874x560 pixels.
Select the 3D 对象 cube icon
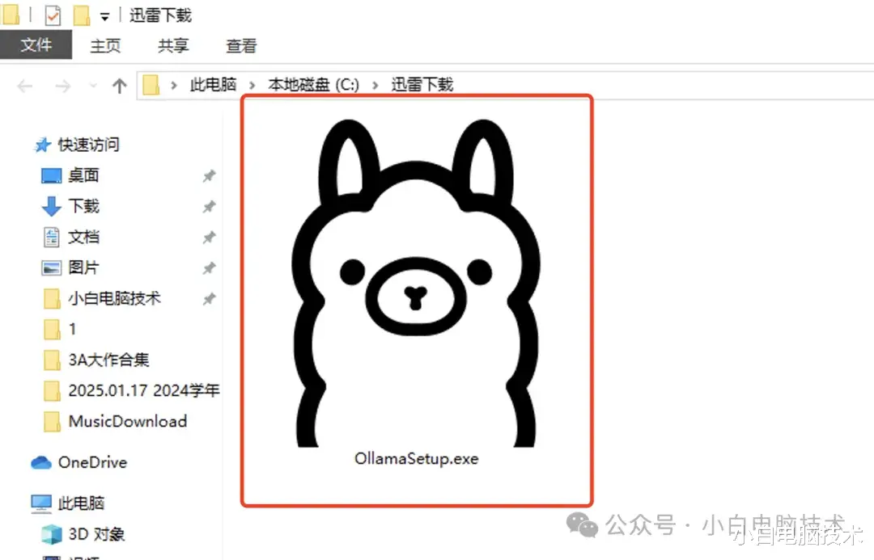[x=52, y=534]
